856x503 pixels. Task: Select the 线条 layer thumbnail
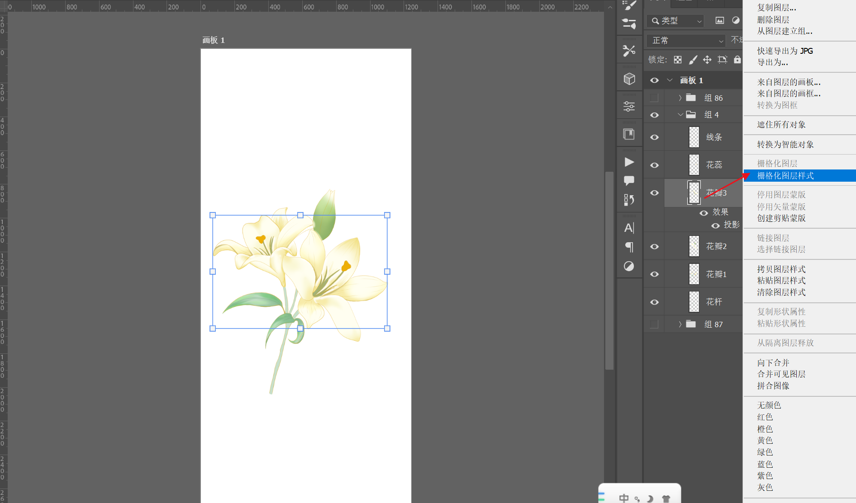point(694,137)
